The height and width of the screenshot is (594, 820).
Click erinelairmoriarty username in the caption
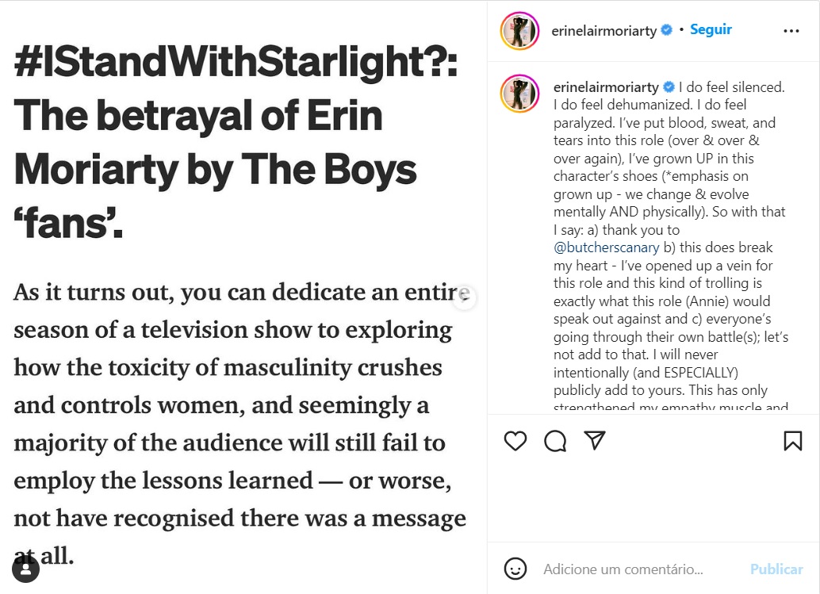pos(606,87)
